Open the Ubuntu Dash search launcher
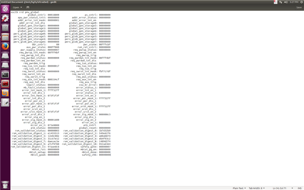The height and width of the screenshot is (190, 304). pos(5,9)
